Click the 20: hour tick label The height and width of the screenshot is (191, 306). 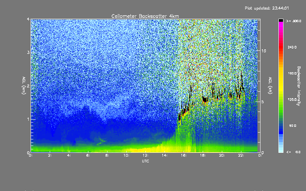coord(222,155)
